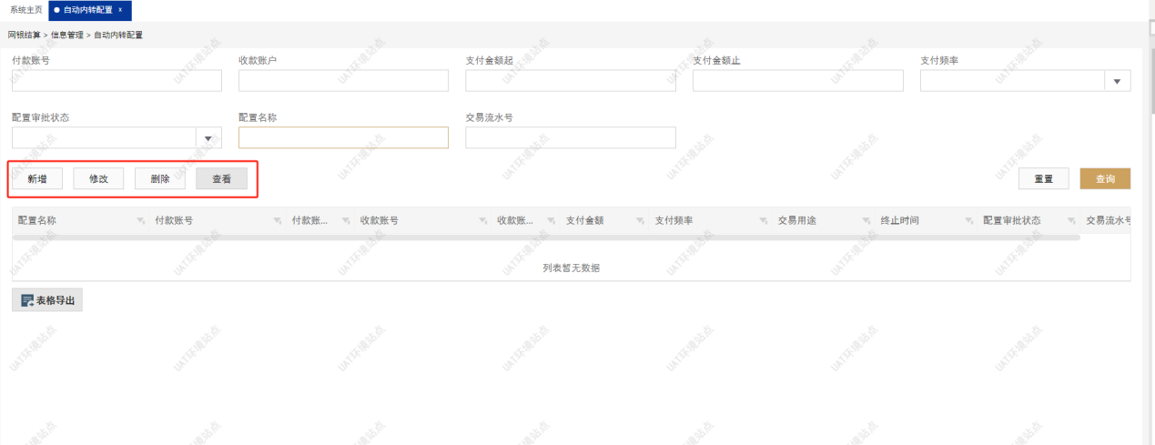
Task: Click the filter icon in 配置审批状态 column header
Action: coord(1071,221)
